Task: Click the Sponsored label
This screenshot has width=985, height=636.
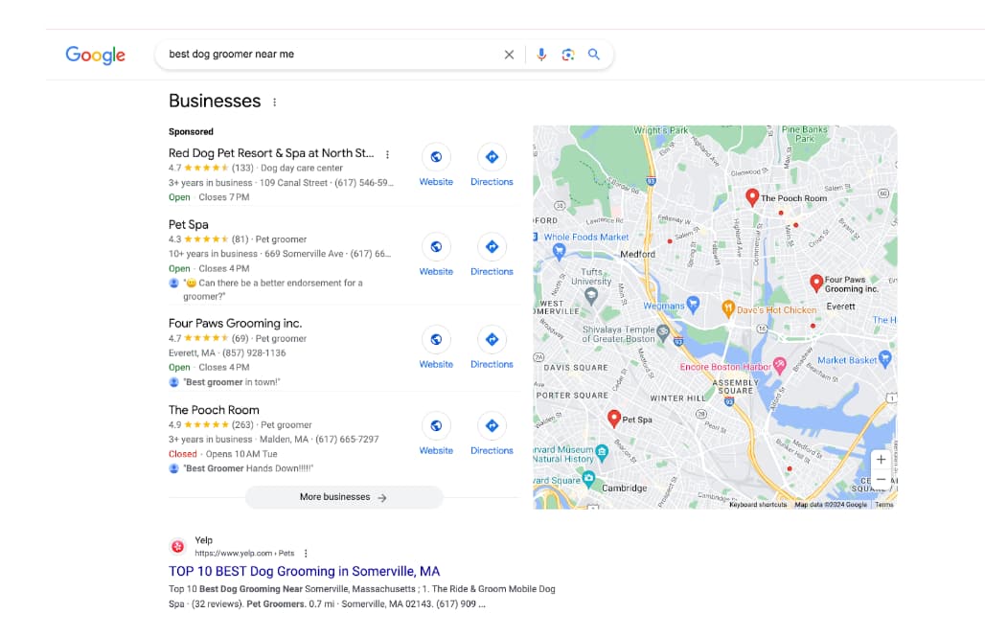Action: click(x=191, y=132)
